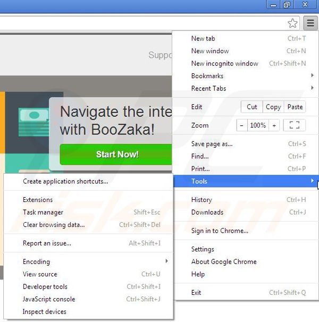319x322 pixels.
Task: Click the BooZaka money illustration
Action: coord(34,123)
